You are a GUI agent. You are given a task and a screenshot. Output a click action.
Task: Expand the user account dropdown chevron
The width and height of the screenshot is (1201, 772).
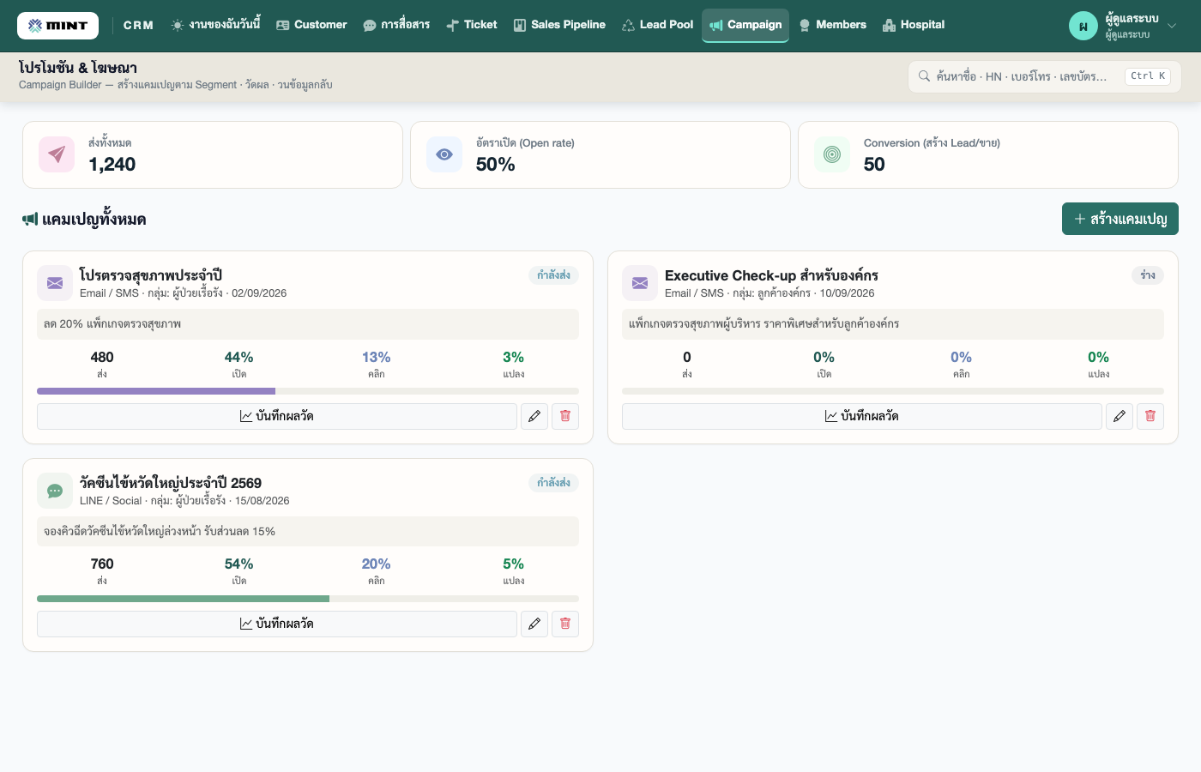point(1172,26)
